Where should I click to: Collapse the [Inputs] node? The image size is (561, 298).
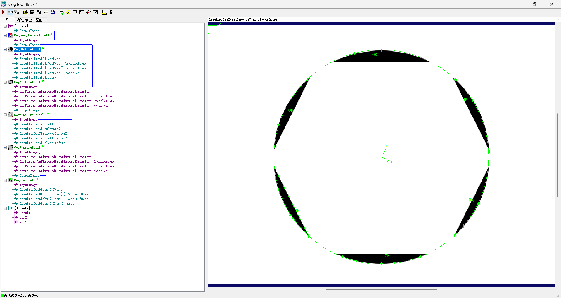(5, 26)
